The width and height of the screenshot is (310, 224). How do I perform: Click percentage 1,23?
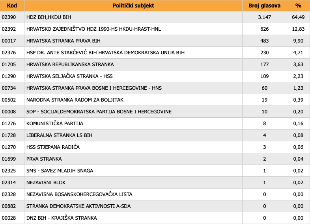point(298,88)
